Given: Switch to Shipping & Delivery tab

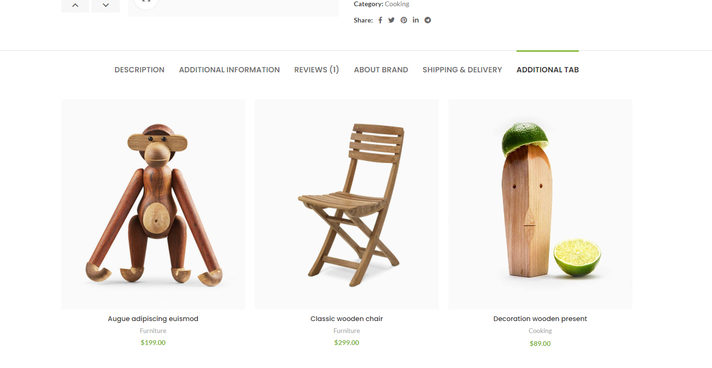Looking at the screenshot, I should [462, 70].
